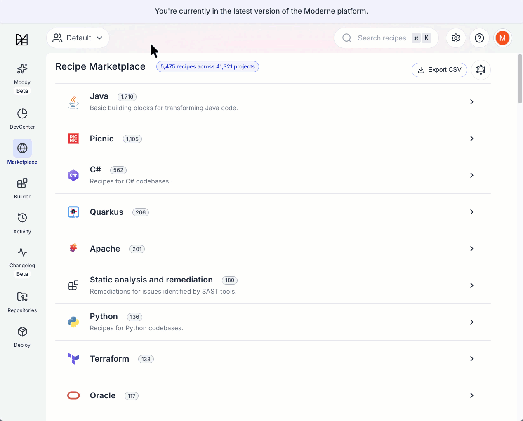Screen dimensions: 523x421
Task: Click the latest version banner text
Action: (x=261, y=11)
